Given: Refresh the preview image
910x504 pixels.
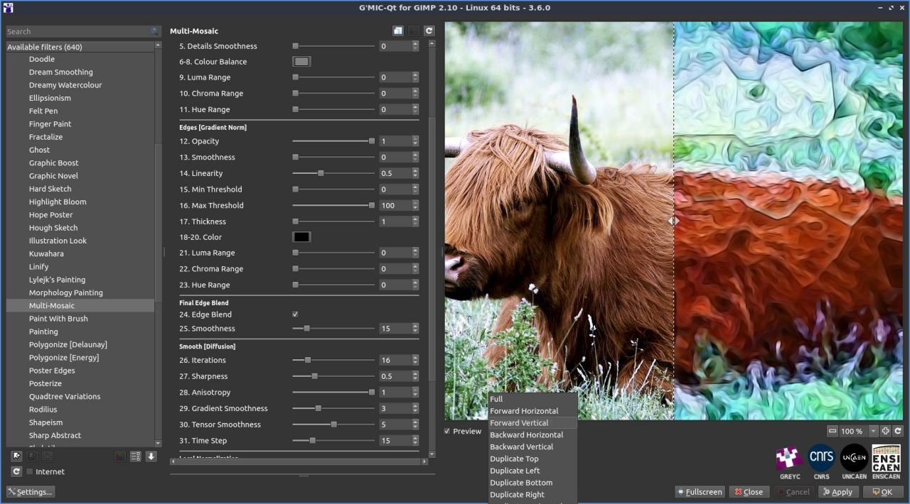Looking at the screenshot, I should pos(898,431).
